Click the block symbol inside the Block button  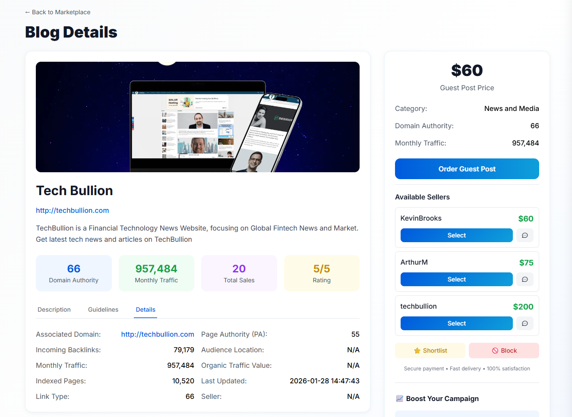495,350
